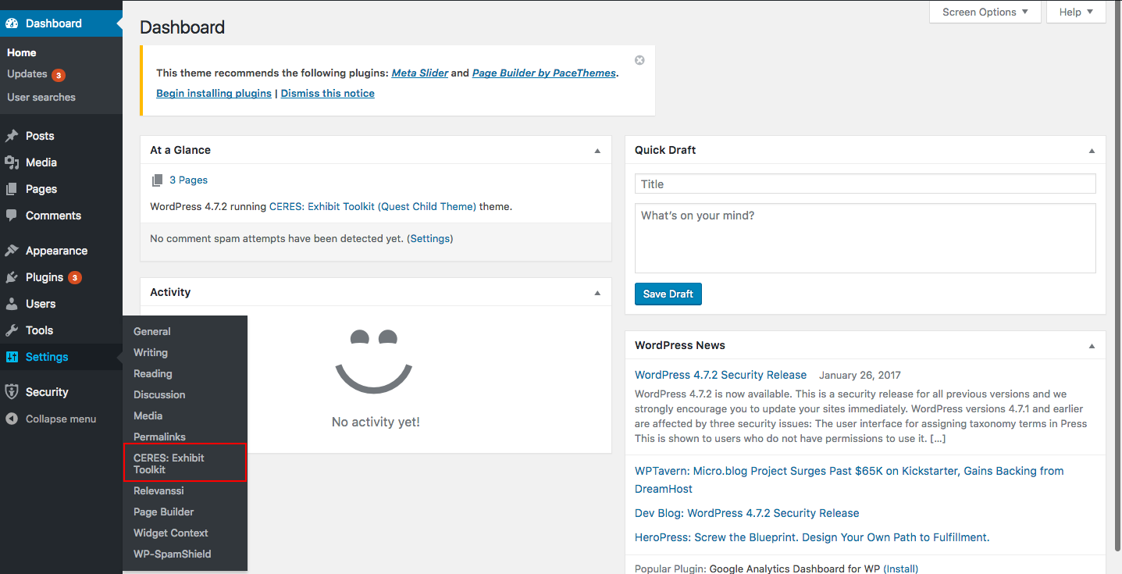This screenshot has width=1122, height=574.
Task: Click Begin installing plugins link
Action: [214, 93]
